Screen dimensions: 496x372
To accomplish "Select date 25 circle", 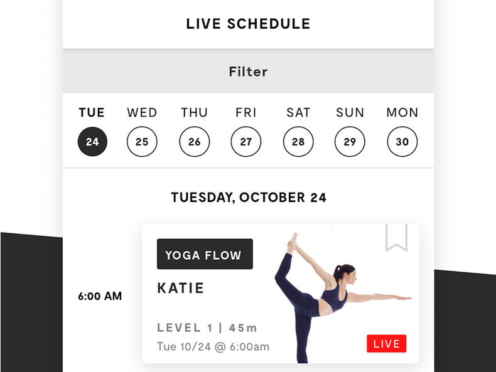I will (142, 142).
